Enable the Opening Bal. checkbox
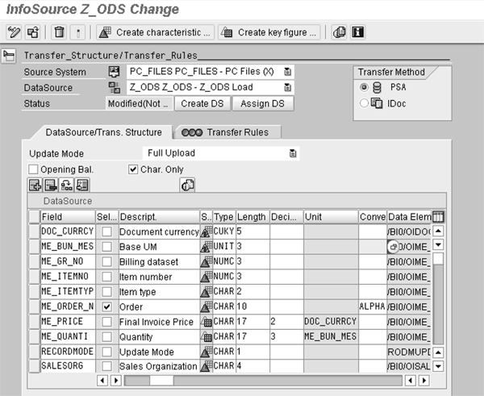Image resolution: width=484 pixels, height=396 pixels. click(34, 169)
